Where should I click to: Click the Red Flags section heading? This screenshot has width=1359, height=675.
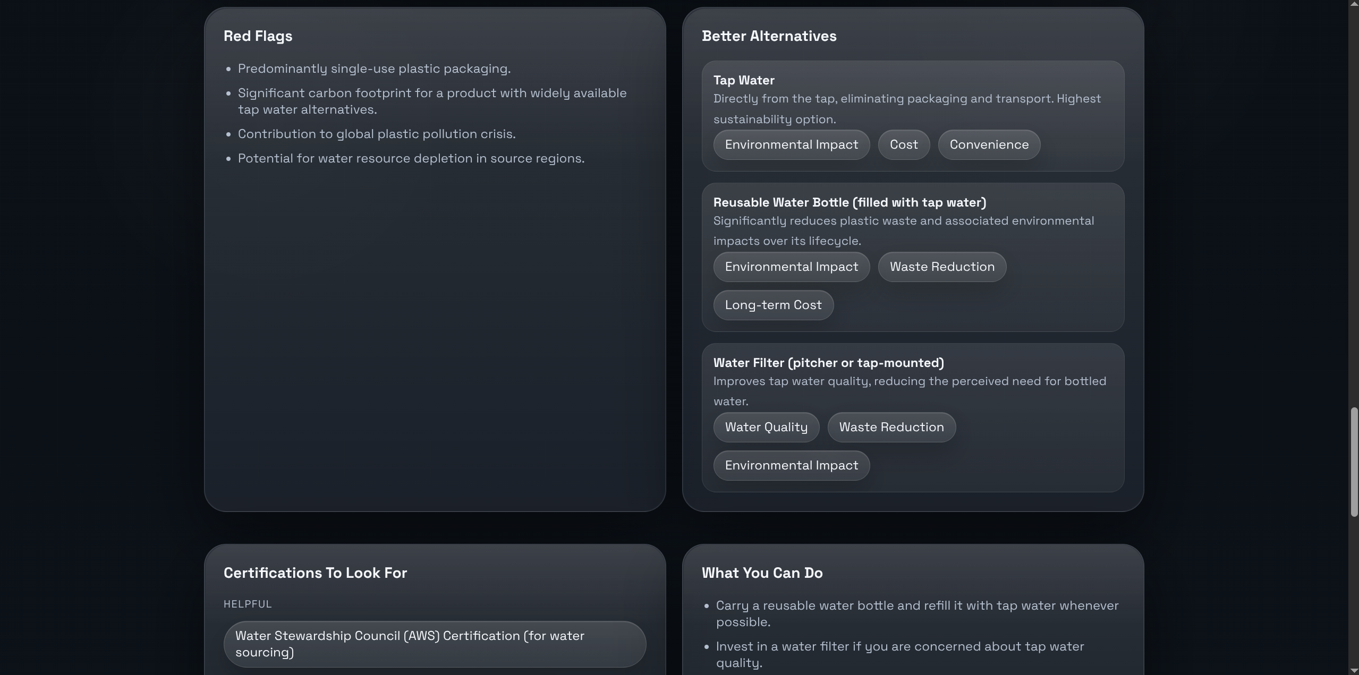[258, 36]
